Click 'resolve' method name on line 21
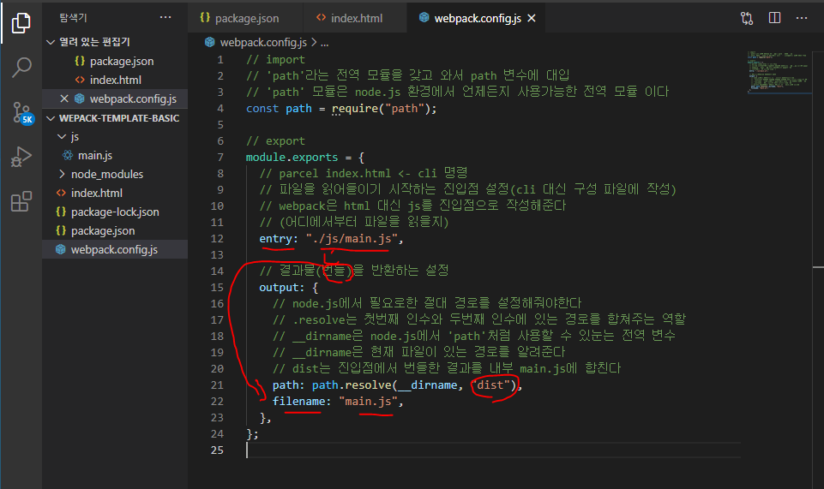The height and width of the screenshot is (489, 824). click(368, 385)
